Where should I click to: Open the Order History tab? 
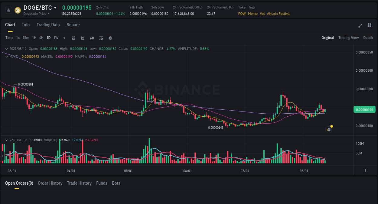[50, 183]
